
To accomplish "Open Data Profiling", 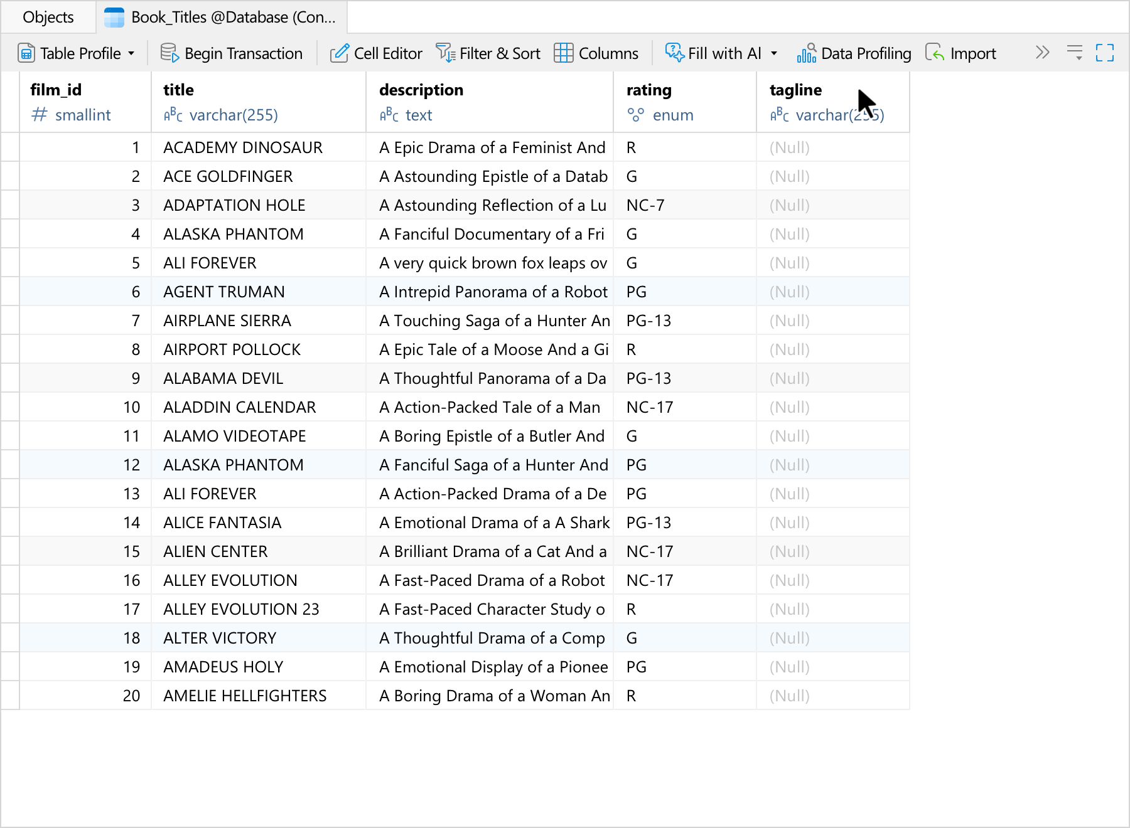I will (854, 53).
